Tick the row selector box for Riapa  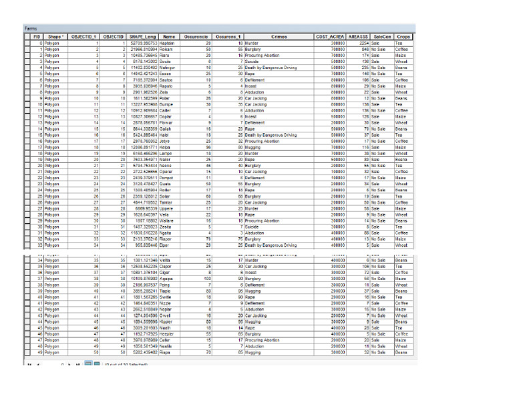27,352
